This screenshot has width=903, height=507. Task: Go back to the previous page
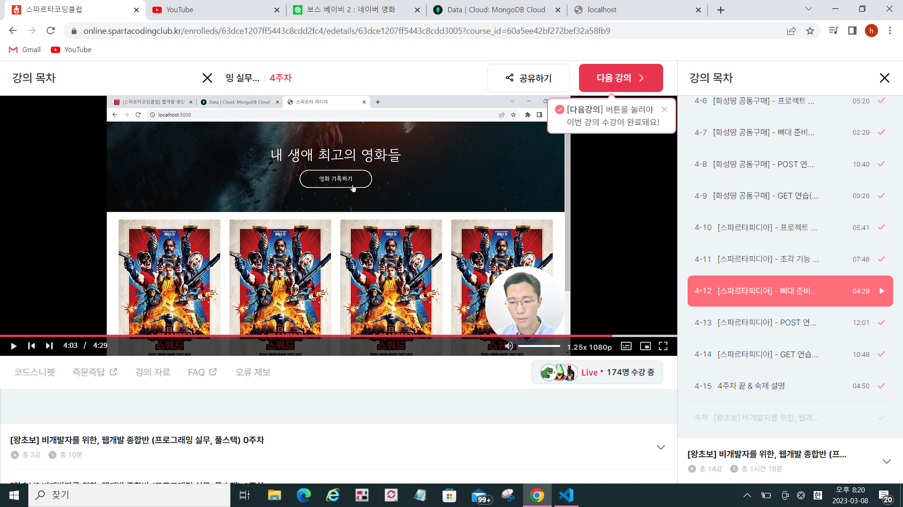tap(13, 31)
